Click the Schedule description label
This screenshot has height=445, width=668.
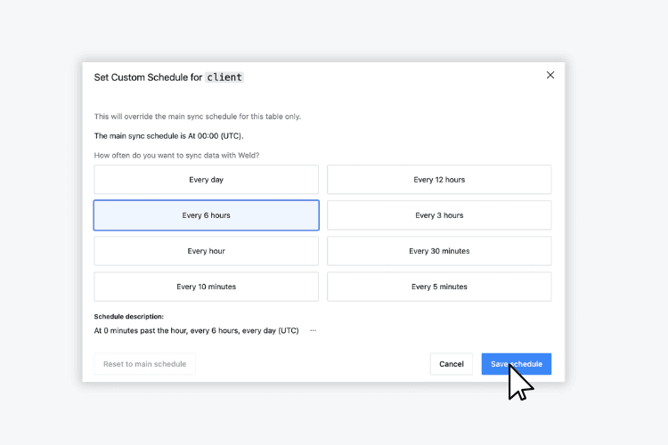(x=128, y=316)
